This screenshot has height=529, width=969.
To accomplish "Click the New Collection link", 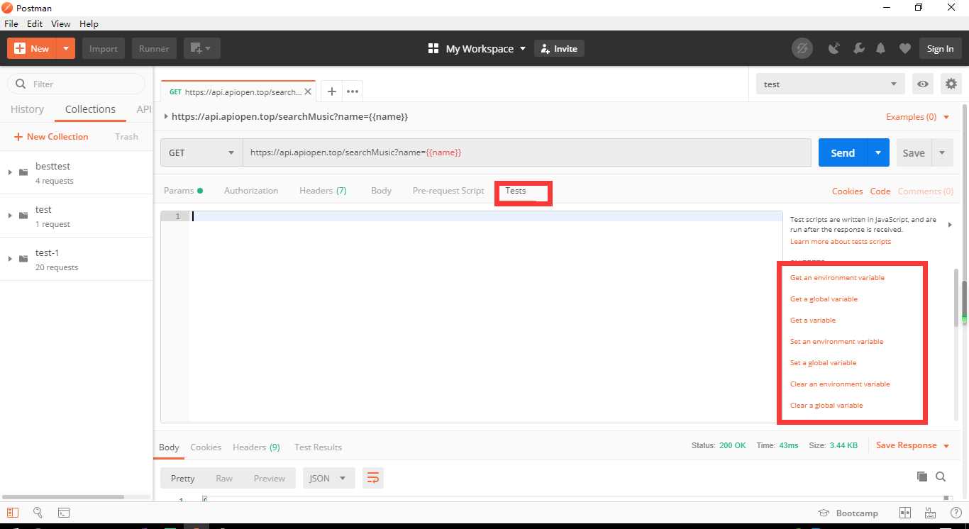I will click(x=51, y=136).
